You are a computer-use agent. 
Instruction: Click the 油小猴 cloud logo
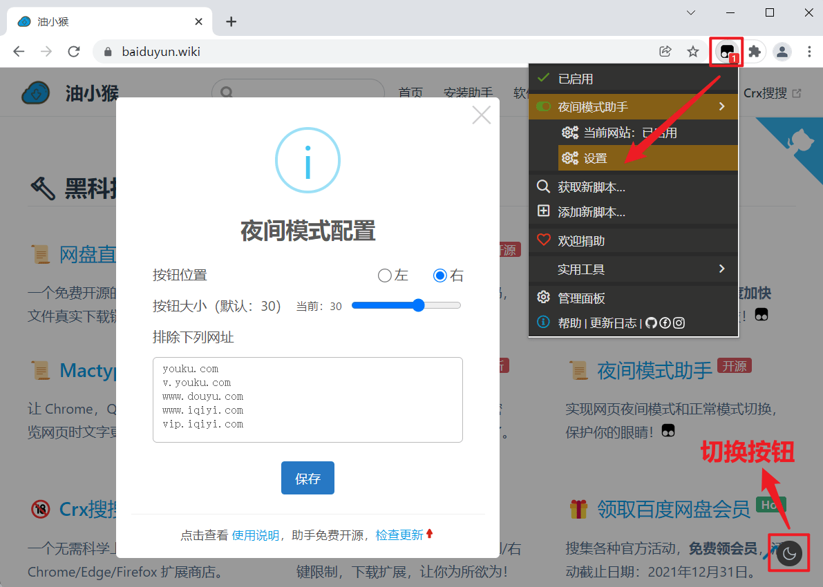click(36, 93)
